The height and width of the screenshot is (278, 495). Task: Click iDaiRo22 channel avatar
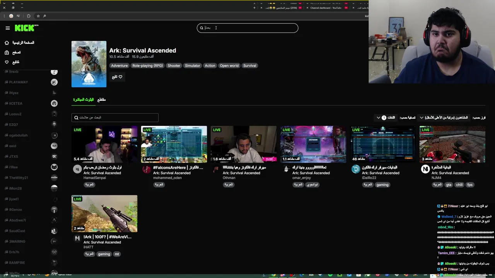click(356, 169)
